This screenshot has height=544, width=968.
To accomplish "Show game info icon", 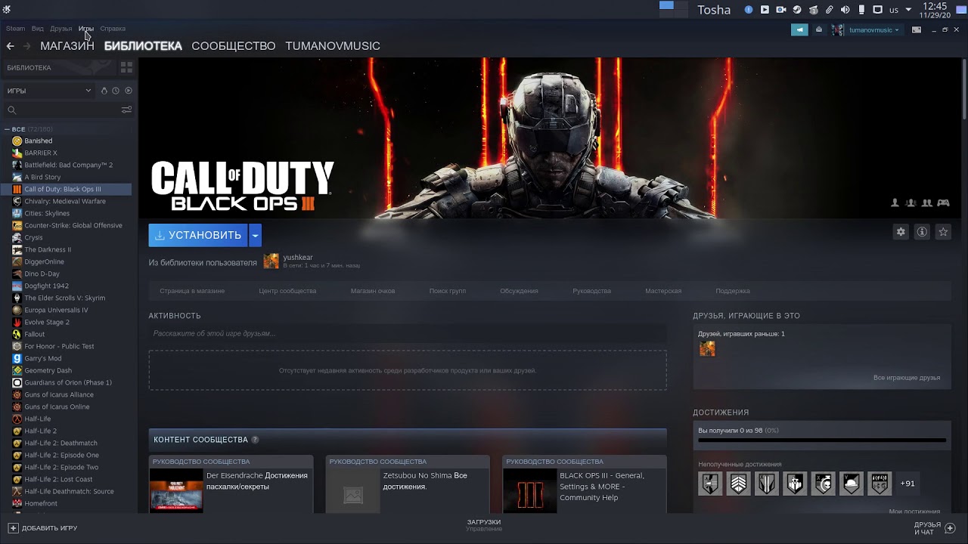I will (x=922, y=232).
